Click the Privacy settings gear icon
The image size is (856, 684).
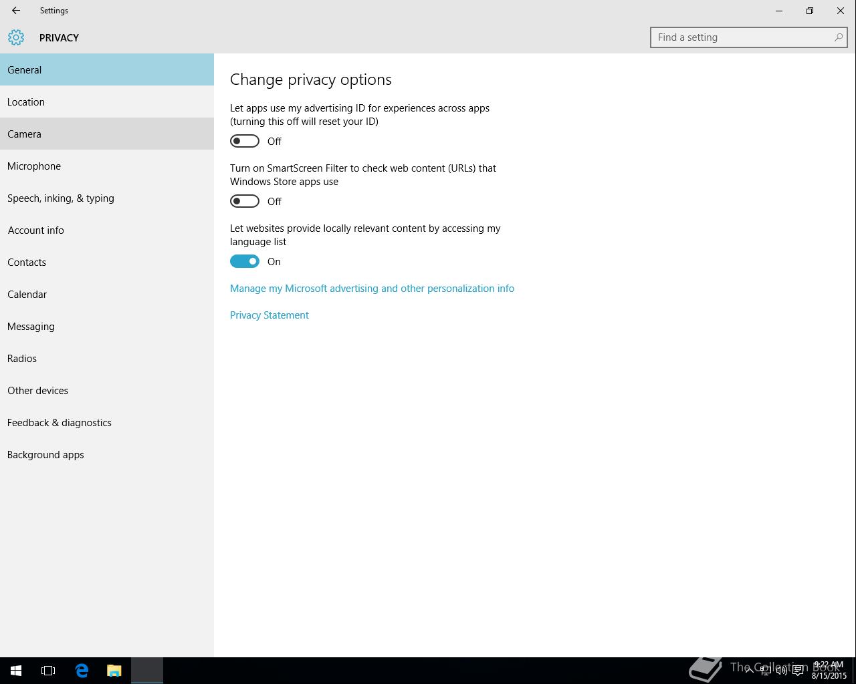16,37
